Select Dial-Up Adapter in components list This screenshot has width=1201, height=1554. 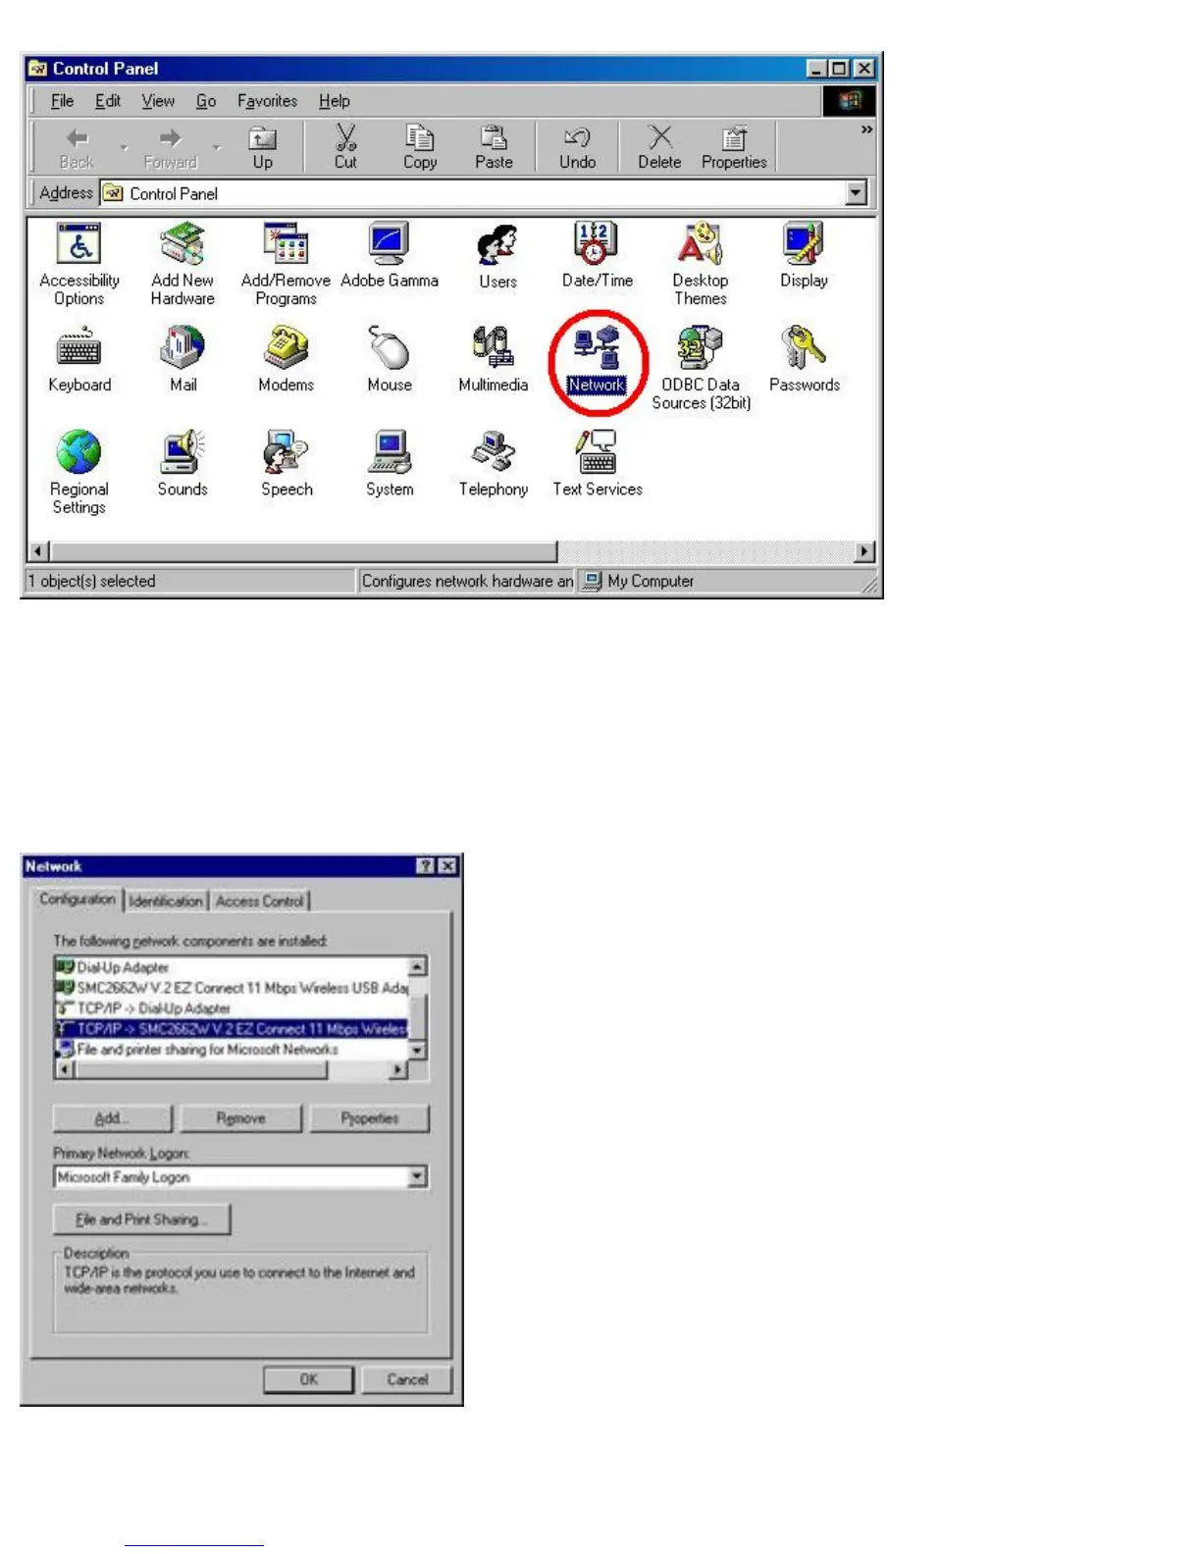[x=231, y=967]
